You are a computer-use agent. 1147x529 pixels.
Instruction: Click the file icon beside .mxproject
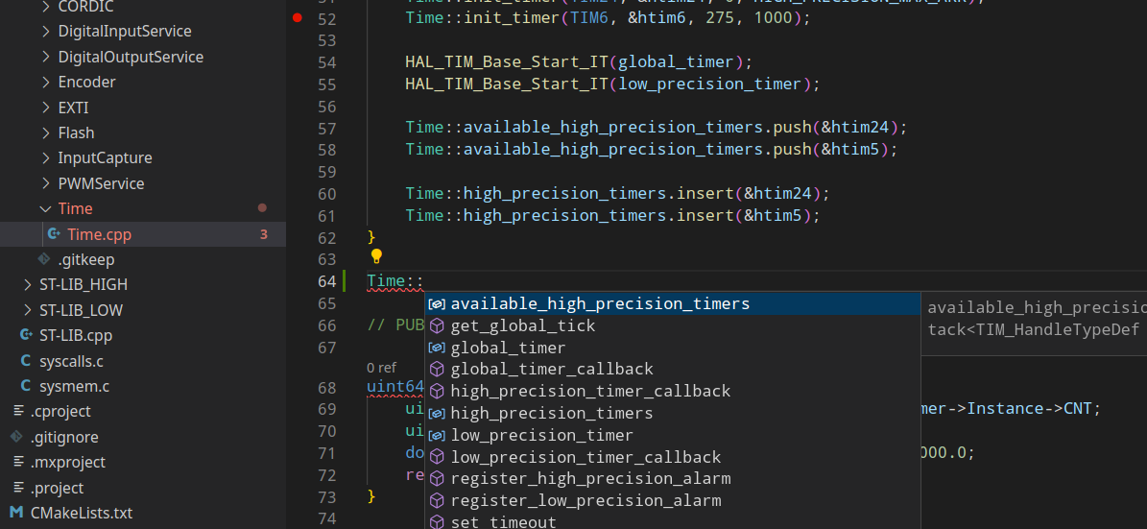tap(17, 463)
